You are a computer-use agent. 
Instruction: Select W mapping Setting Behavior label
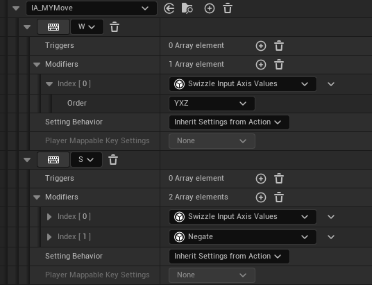point(74,122)
